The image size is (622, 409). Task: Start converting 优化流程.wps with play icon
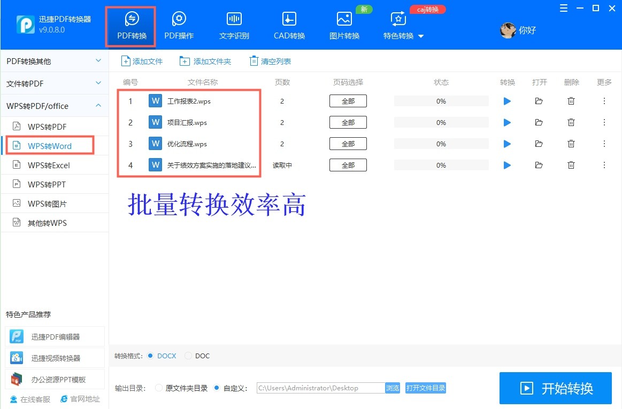[507, 144]
